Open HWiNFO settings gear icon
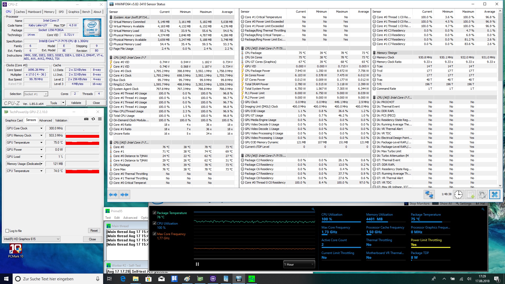The width and height of the screenshot is (505, 284). [482, 195]
